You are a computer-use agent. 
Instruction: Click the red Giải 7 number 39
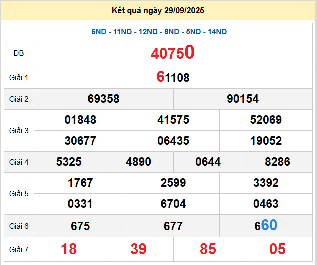tap(138, 249)
